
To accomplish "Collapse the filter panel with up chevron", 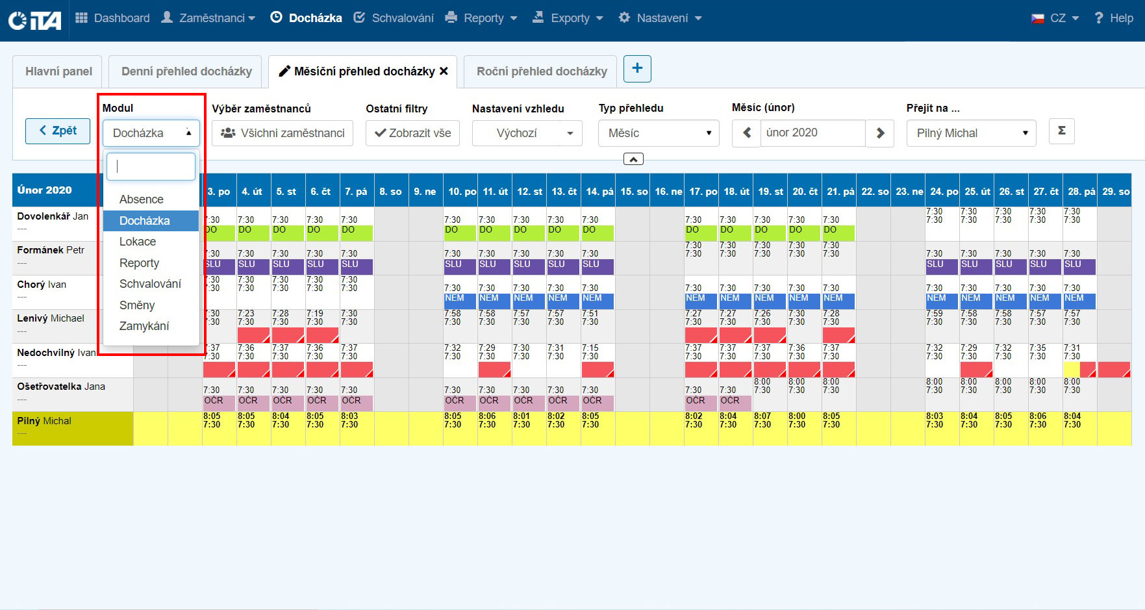I will (x=633, y=159).
